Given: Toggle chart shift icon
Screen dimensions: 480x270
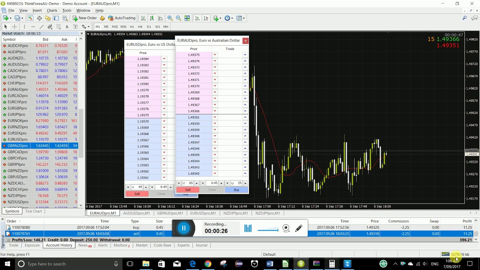Looking at the screenshot, I should [206, 18].
